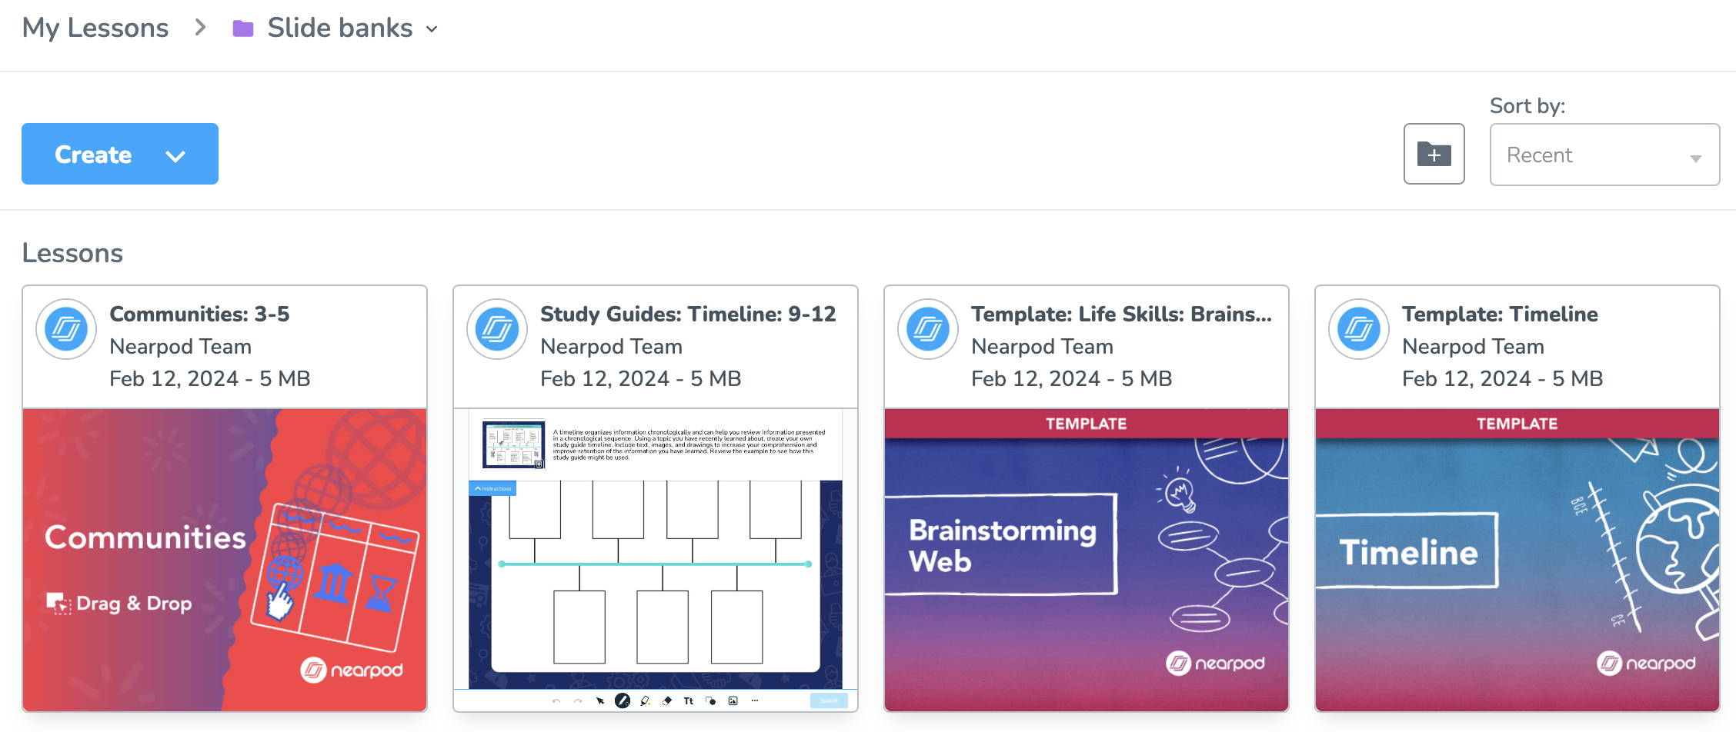Viewport: 1736px width, 732px height.
Task: Select the Communities Drag & Drop thumbnail
Action: click(x=225, y=560)
